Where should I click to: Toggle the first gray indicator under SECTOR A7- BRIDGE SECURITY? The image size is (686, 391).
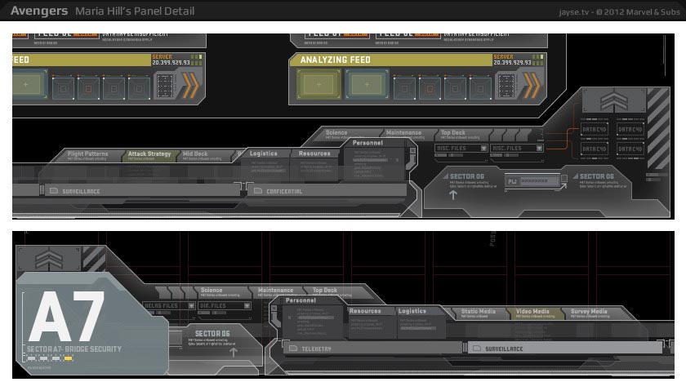[31, 358]
